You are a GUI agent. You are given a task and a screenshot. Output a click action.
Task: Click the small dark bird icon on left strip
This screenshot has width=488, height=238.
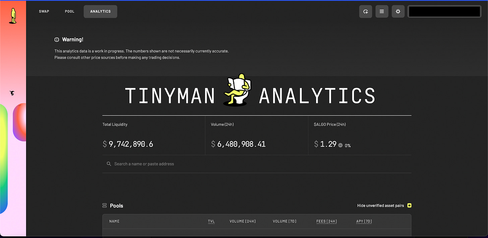point(12,93)
